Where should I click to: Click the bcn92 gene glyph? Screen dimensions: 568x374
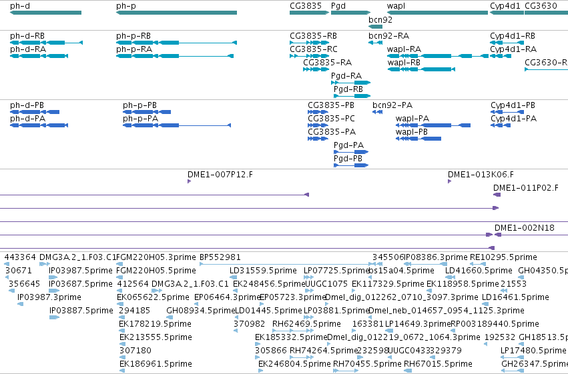pos(375,27)
